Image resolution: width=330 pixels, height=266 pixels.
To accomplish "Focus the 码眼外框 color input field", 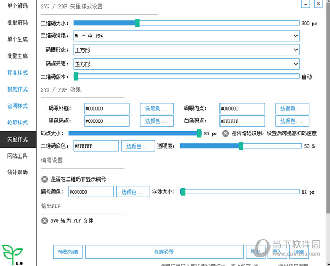I will point(107,109).
